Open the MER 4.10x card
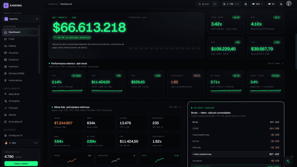 (265, 23)
